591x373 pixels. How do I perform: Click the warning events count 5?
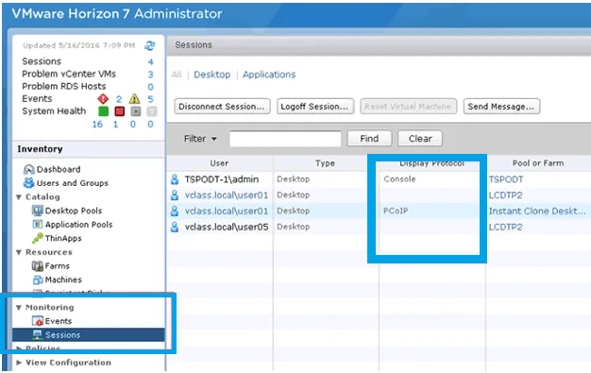click(150, 99)
